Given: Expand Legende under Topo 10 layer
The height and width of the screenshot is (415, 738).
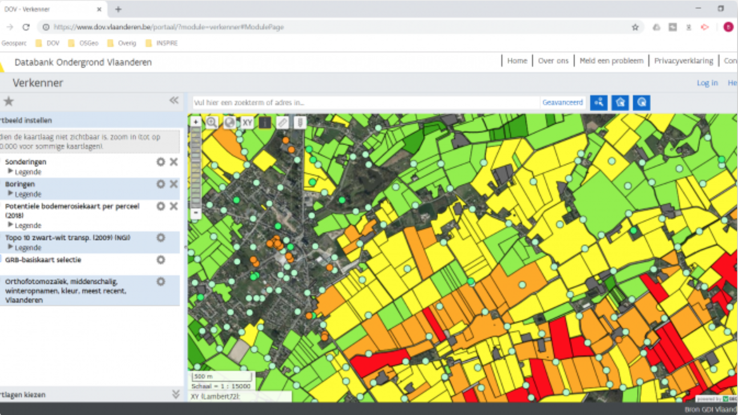Looking at the screenshot, I should (24, 248).
